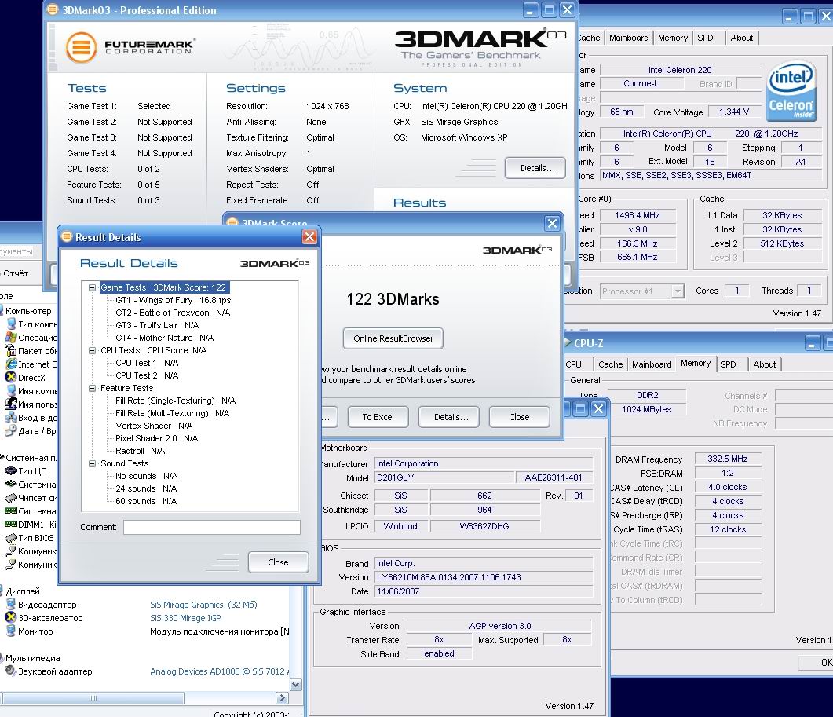Click the Online ResultBrowser button
The height and width of the screenshot is (717, 833).
point(393,338)
